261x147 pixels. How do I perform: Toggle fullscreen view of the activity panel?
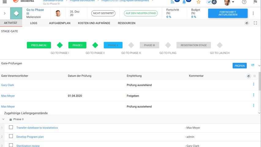pos(255,23)
